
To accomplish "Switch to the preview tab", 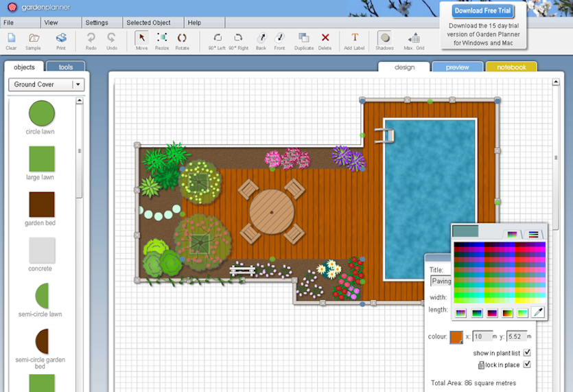I will point(458,67).
